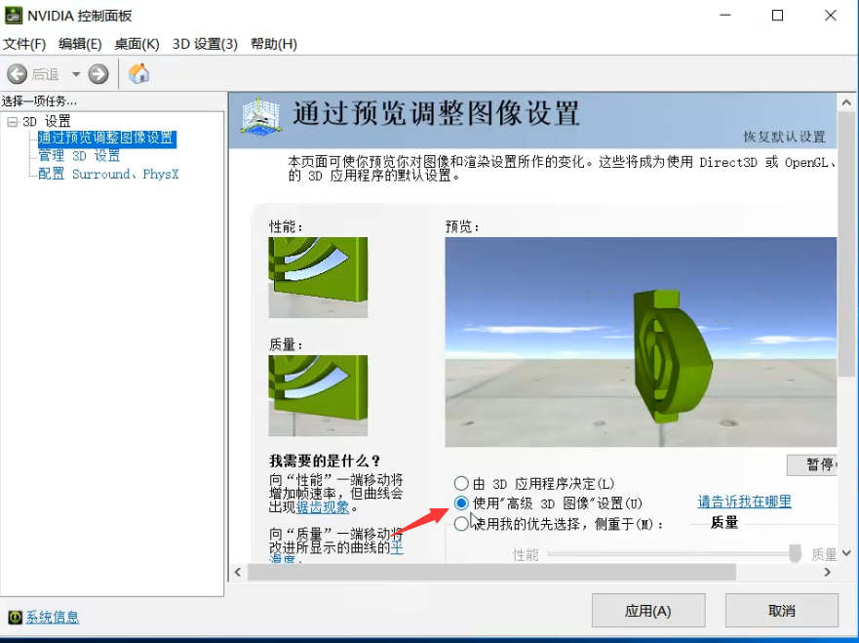Open the 编辑(E) menu

tap(80, 44)
